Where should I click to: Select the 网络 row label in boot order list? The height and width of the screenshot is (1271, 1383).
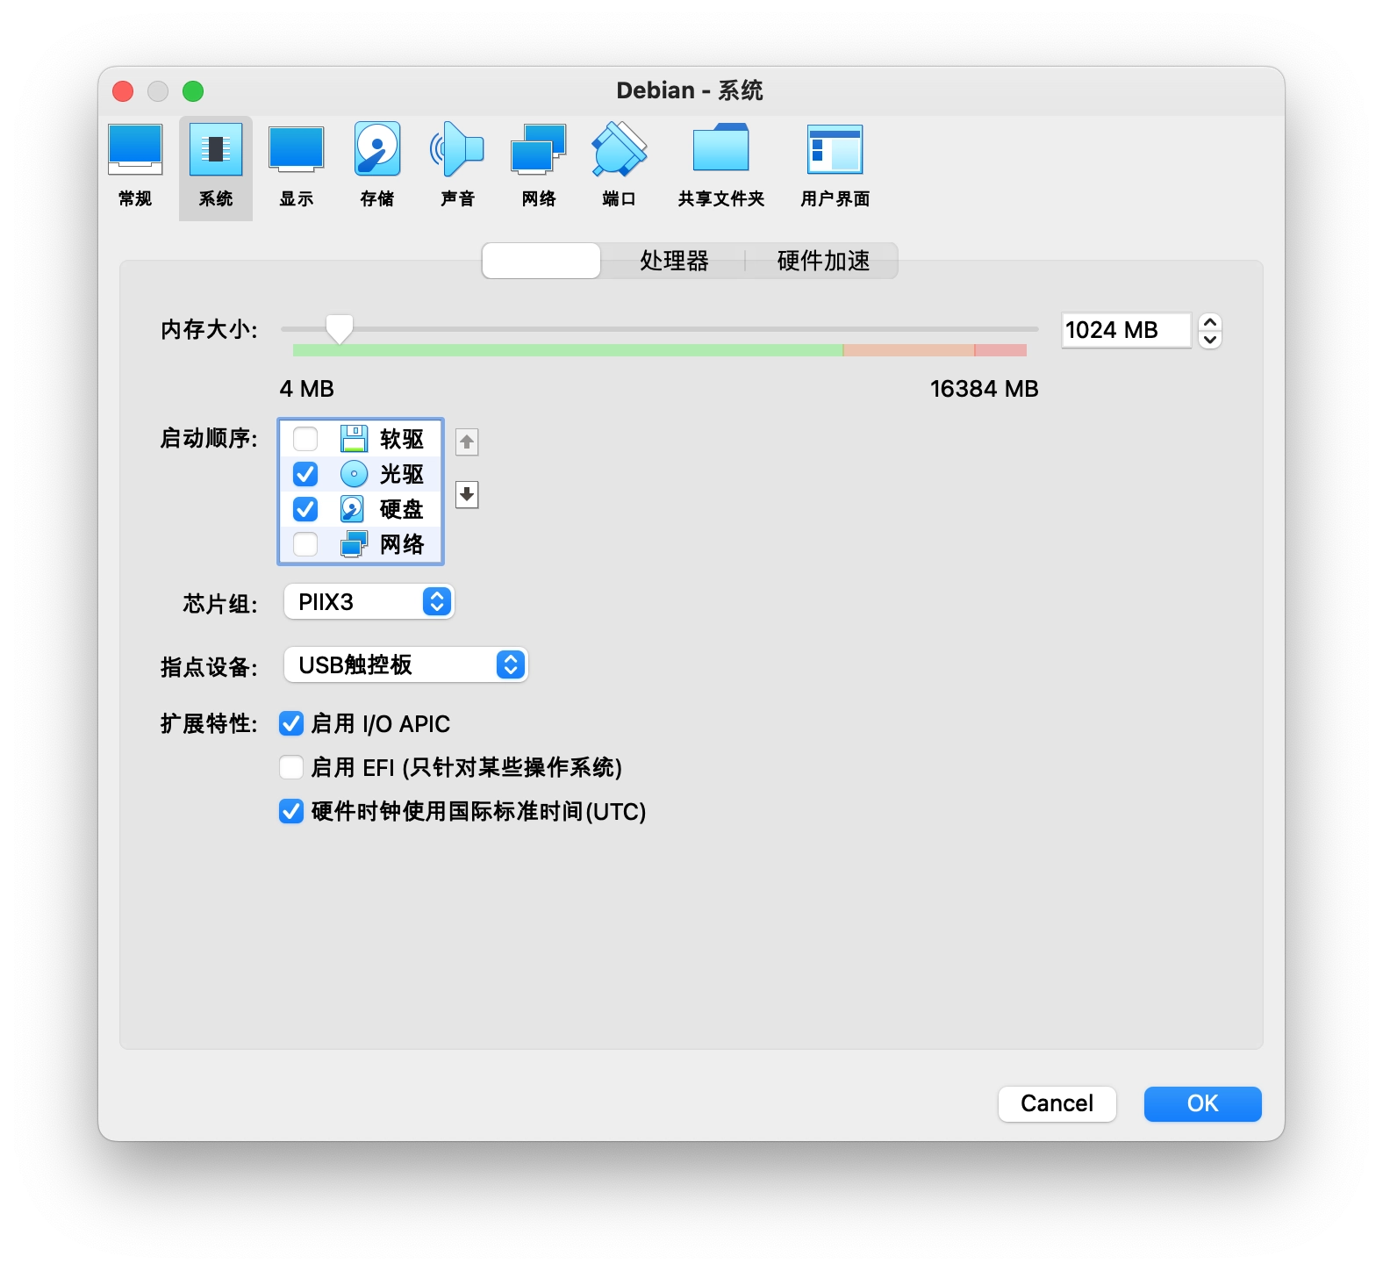[x=402, y=544]
